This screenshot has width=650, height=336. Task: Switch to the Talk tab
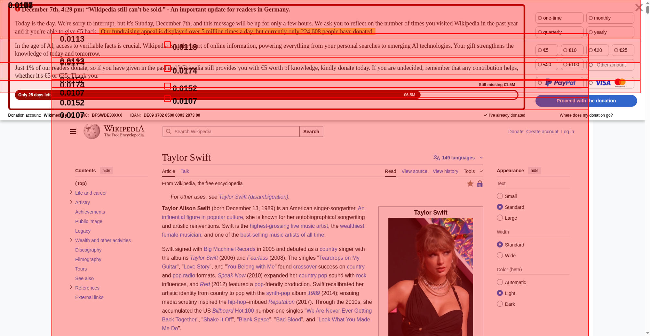pos(185,171)
